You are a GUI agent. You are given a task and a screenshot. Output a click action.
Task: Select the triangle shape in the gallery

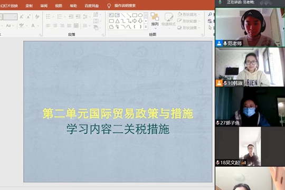click(x=117, y=21)
